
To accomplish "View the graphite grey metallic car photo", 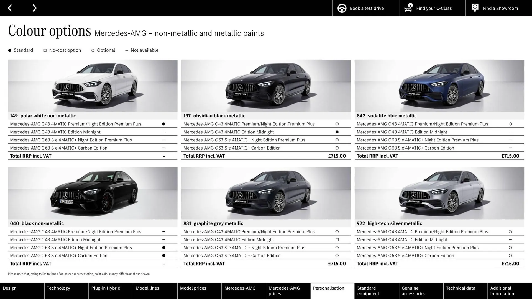I will (266, 193).
